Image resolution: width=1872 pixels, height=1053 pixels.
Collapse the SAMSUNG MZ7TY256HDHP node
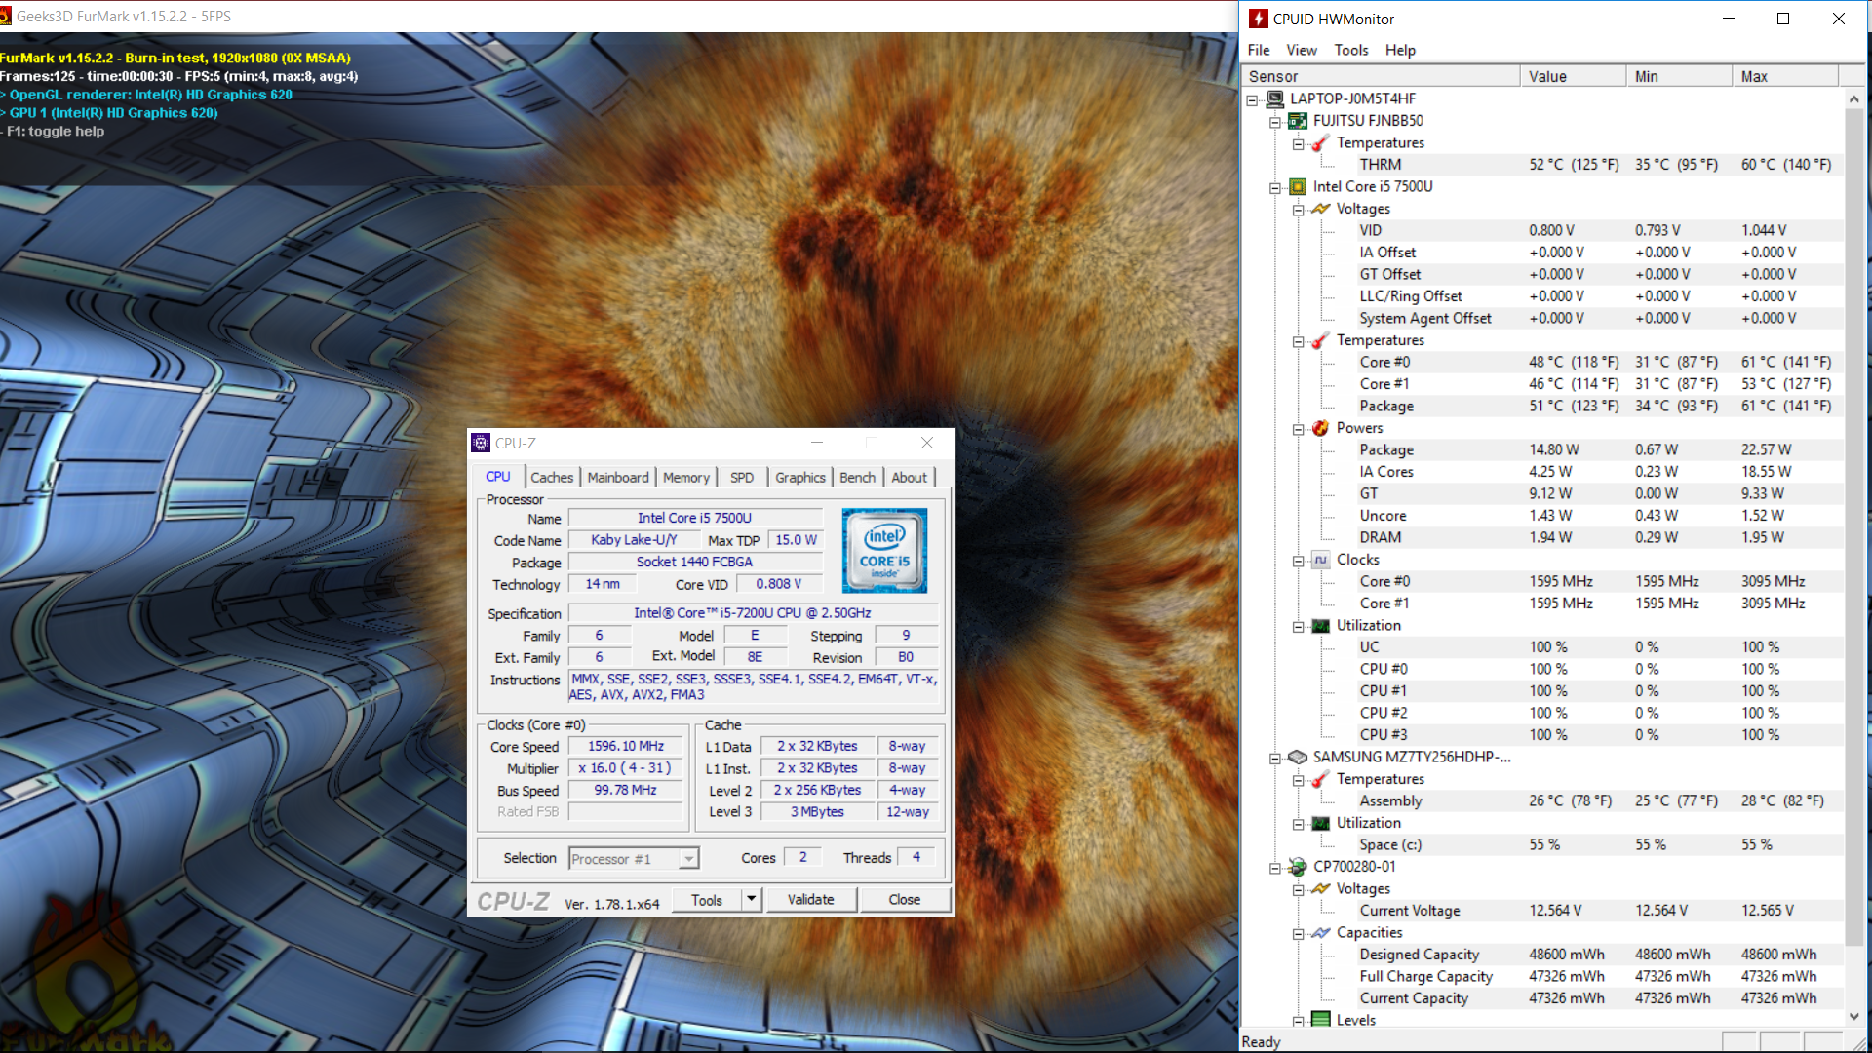1275,758
